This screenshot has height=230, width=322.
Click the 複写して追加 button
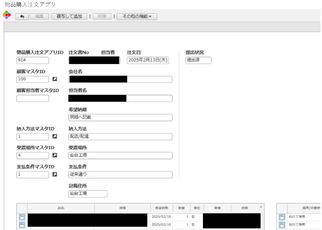click(70, 17)
